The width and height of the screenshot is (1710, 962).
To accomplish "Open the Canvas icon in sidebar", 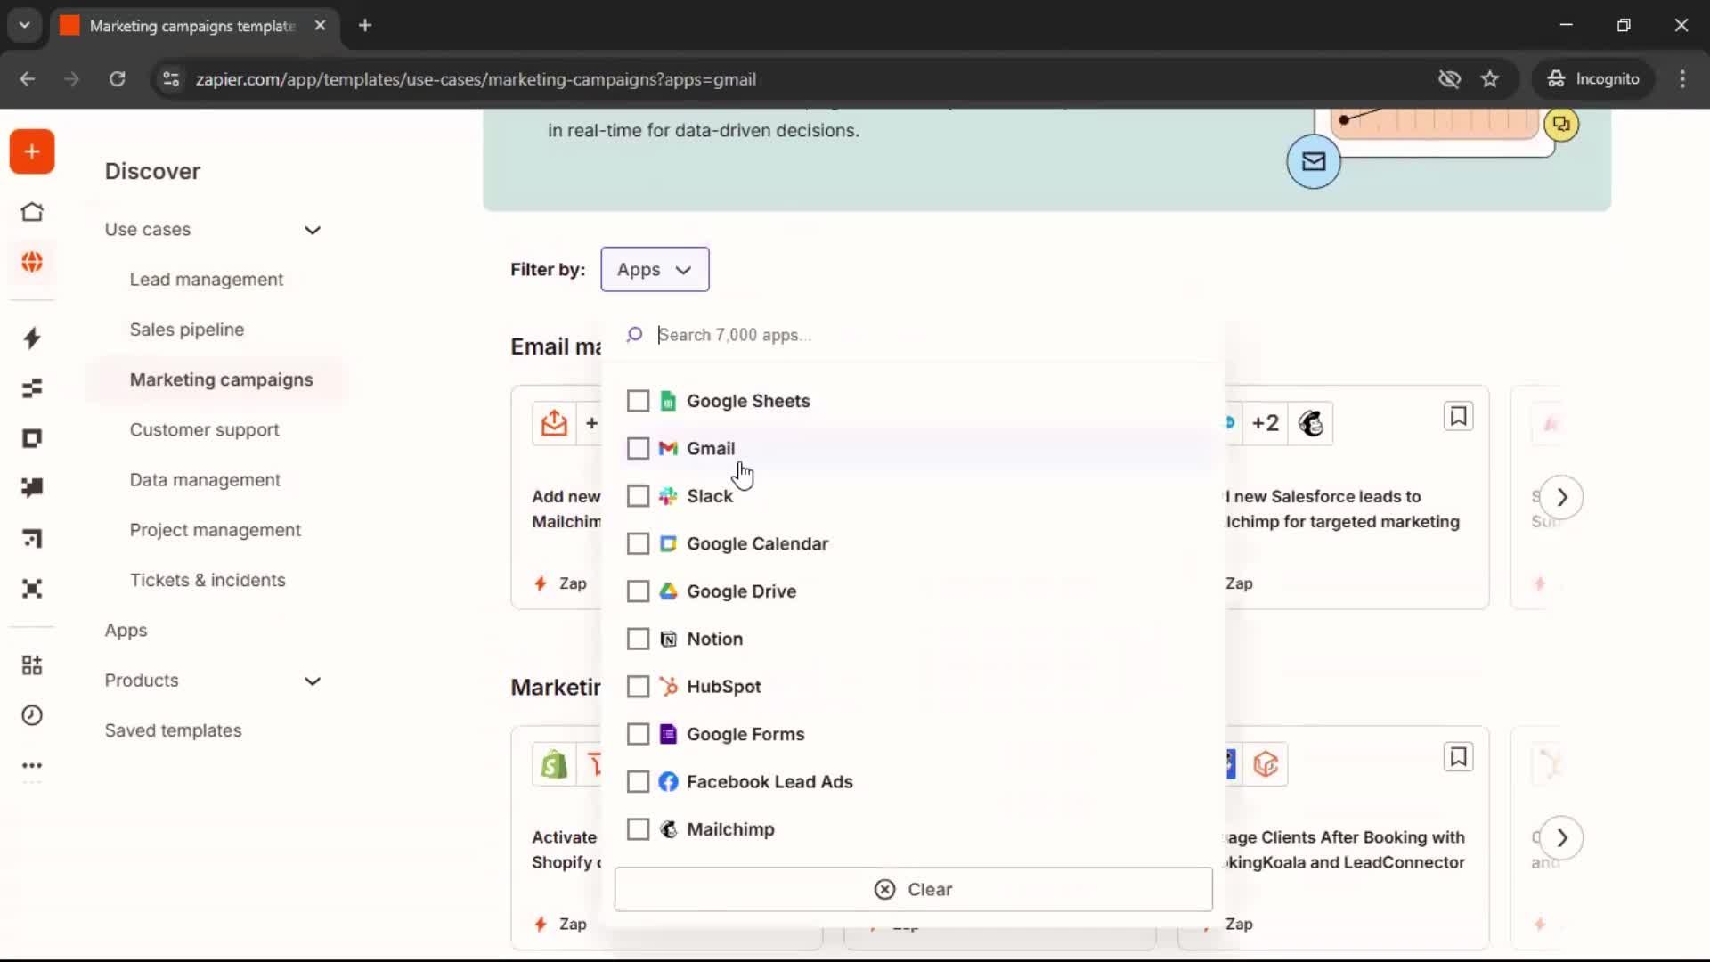I will click(x=32, y=538).
